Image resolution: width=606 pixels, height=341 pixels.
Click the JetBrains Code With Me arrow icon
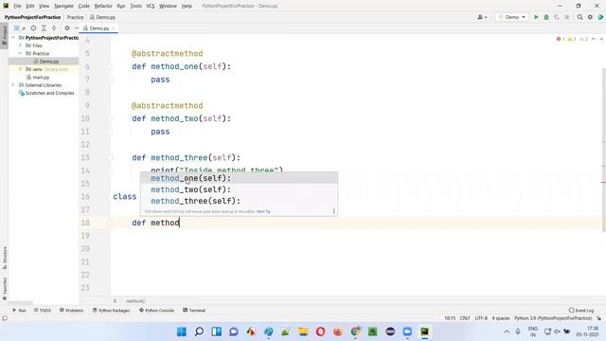click(x=600, y=17)
